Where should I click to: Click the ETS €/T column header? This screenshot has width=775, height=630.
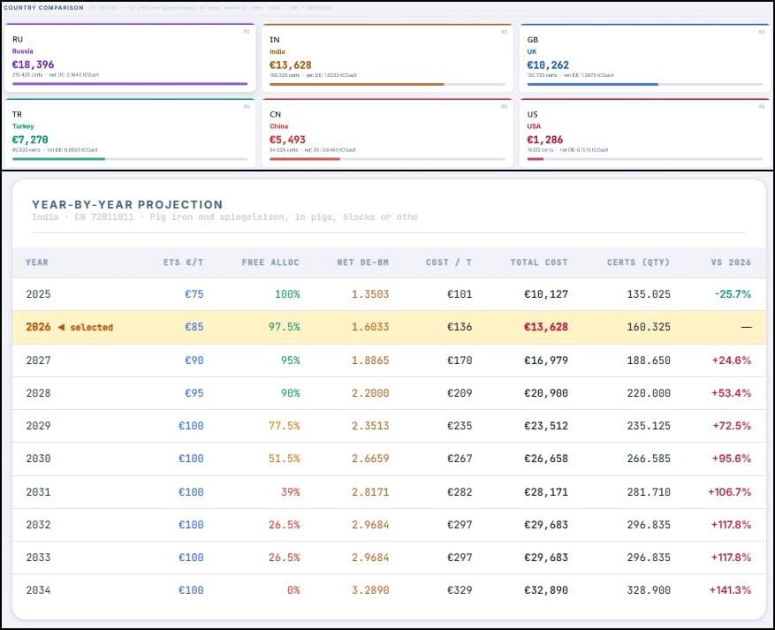click(x=181, y=262)
